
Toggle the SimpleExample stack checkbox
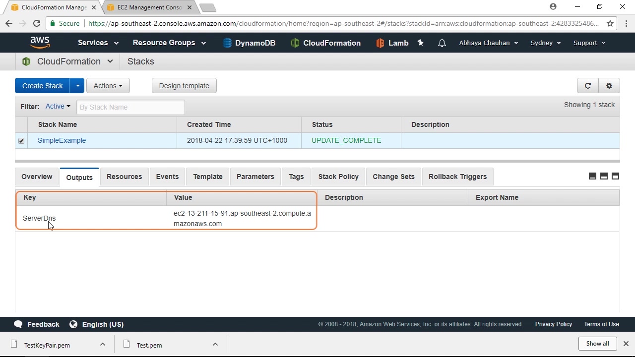(x=21, y=141)
